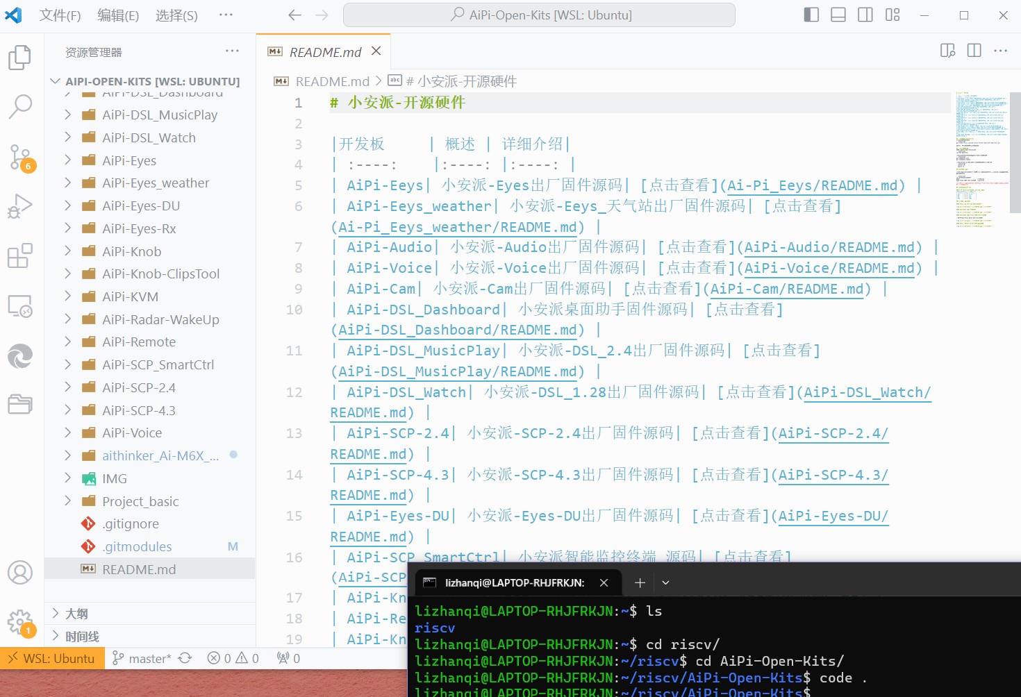This screenshot has height=697, width=1021.
Task: Click the command center search box
Action: [539, 15]
